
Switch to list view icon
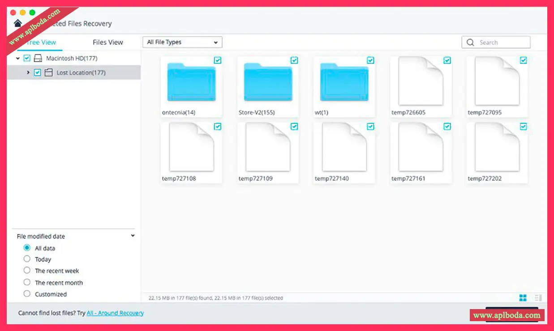(x=538, y=298)
